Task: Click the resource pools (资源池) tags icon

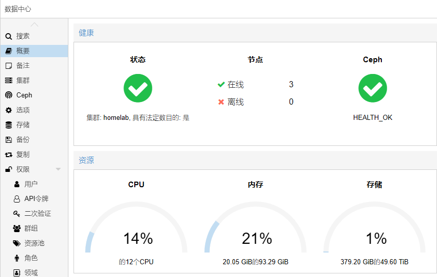Action: (x=16, y=243)
